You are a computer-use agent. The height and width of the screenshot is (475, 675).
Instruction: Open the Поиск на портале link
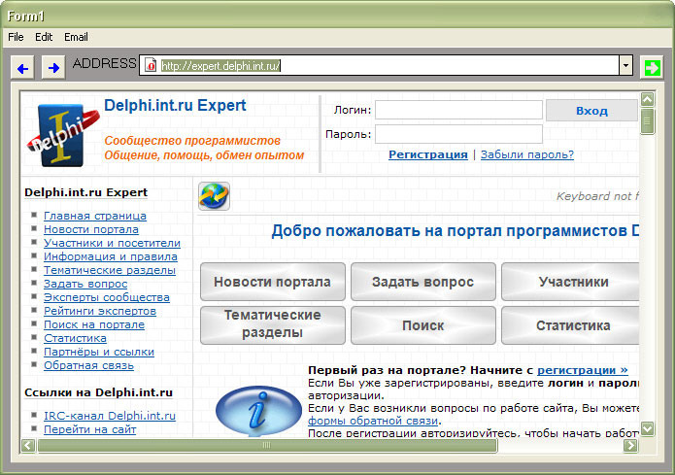(94, 324)
